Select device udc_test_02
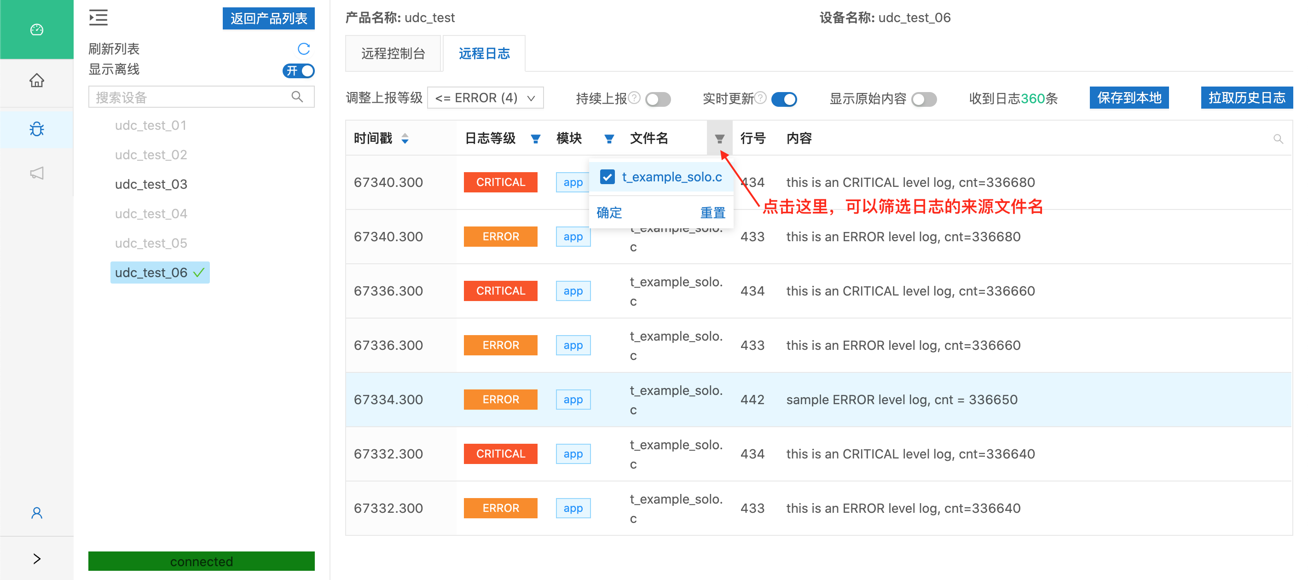This screenshot has width=1308, height=580. pos(151,154)
